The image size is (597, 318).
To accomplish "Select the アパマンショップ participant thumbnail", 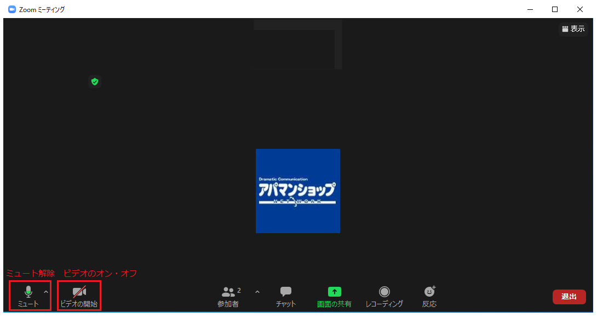I will click(x=298, y=191).
